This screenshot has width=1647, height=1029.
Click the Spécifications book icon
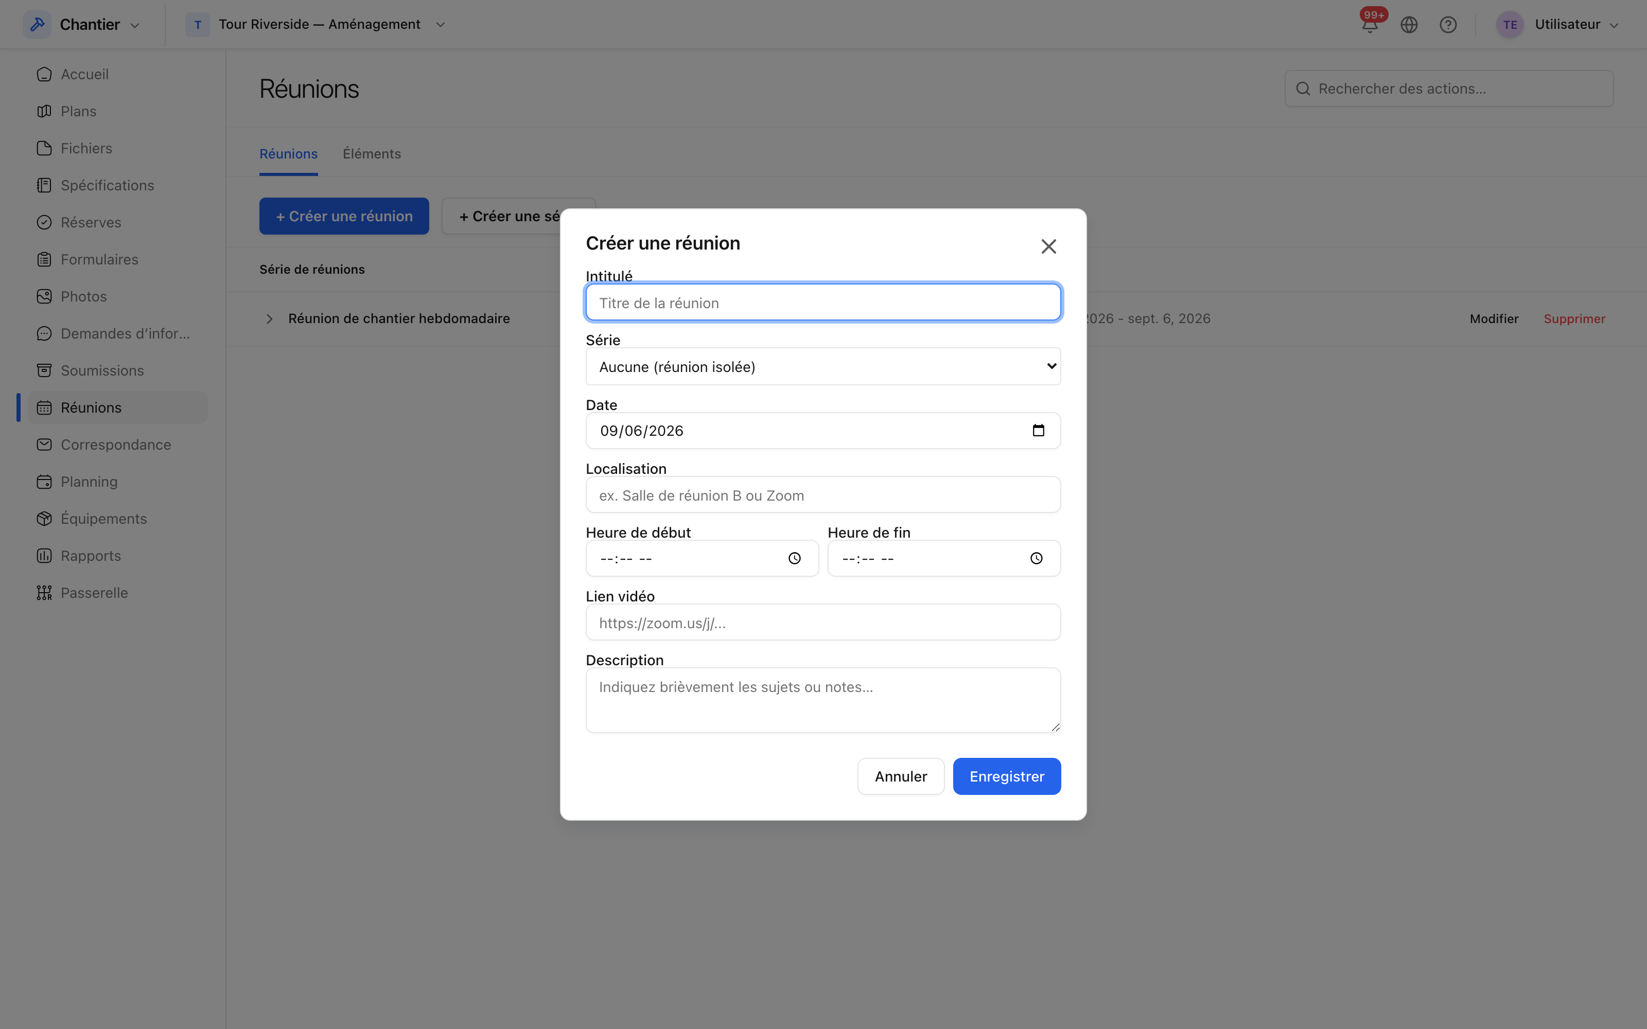tap(44, 185)
